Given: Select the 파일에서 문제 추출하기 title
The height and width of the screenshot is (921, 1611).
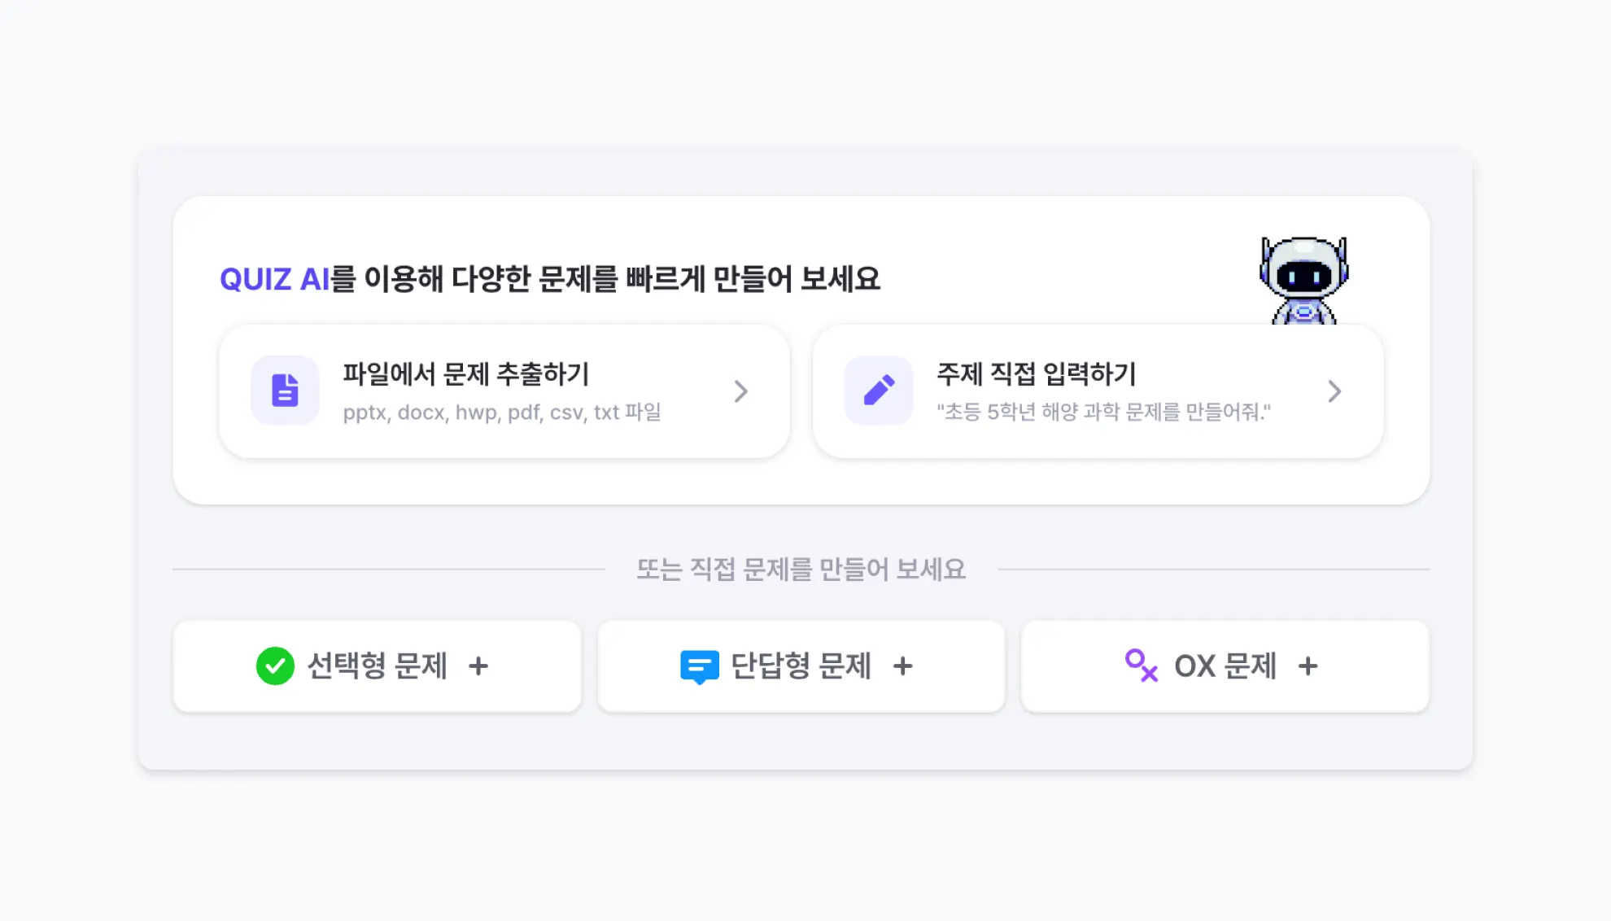Looking at the screenshot, I should (x=465, y=374).
